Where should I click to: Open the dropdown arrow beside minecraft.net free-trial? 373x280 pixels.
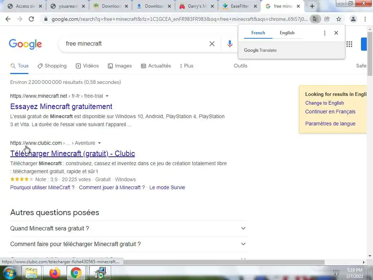(107, 96)
